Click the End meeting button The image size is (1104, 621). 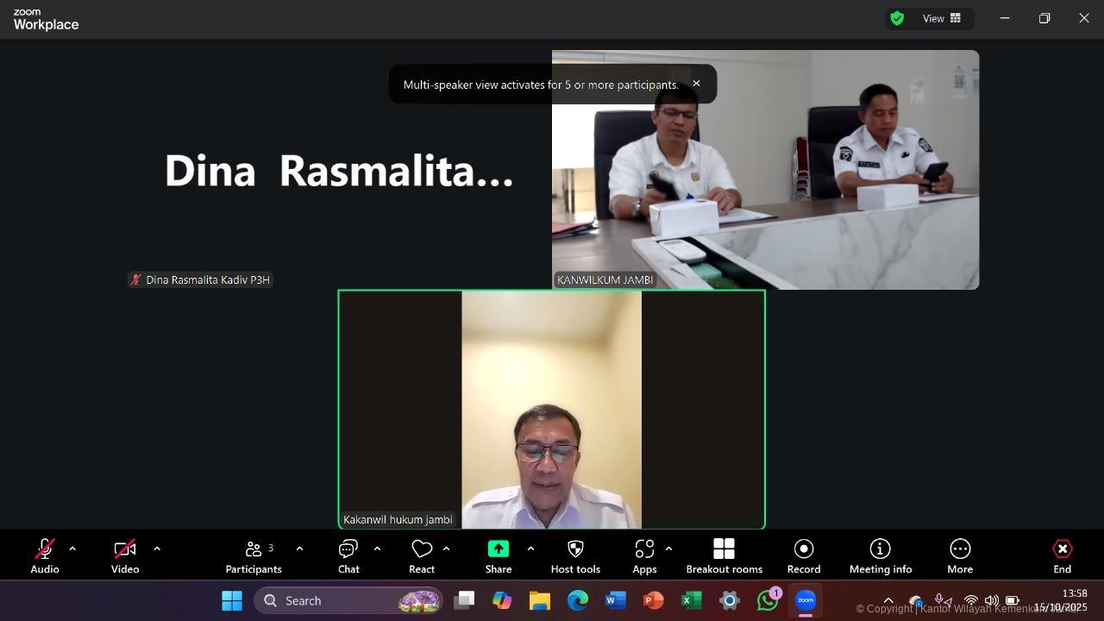pos(1062,556)
